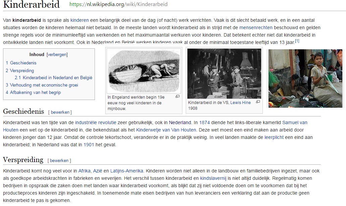The image size is (346, 206).
Task: Click bewerken next to the Verspreiding heading
Action: (x=60, y=160)
